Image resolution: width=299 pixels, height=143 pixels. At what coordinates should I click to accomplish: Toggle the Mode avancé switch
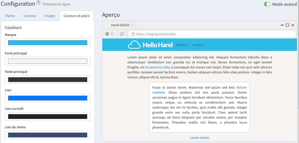pyautogui.click(x=267, y=4)
